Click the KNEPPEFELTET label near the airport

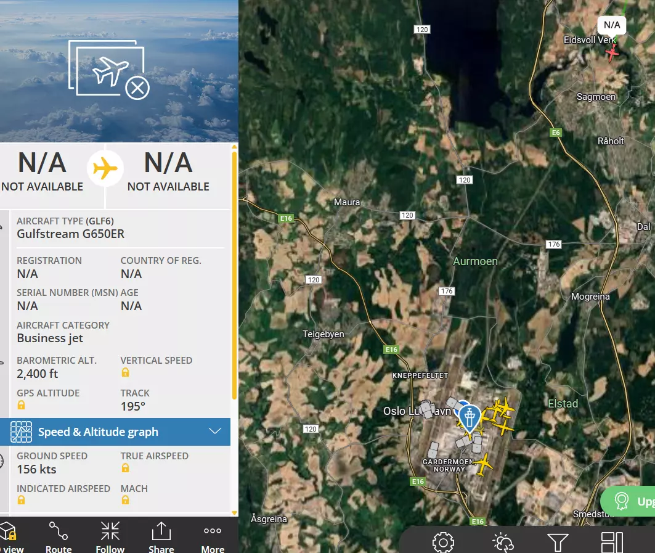coord(420,376)
